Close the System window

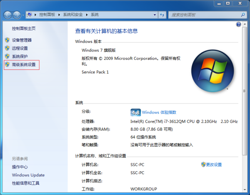point(240,3)
